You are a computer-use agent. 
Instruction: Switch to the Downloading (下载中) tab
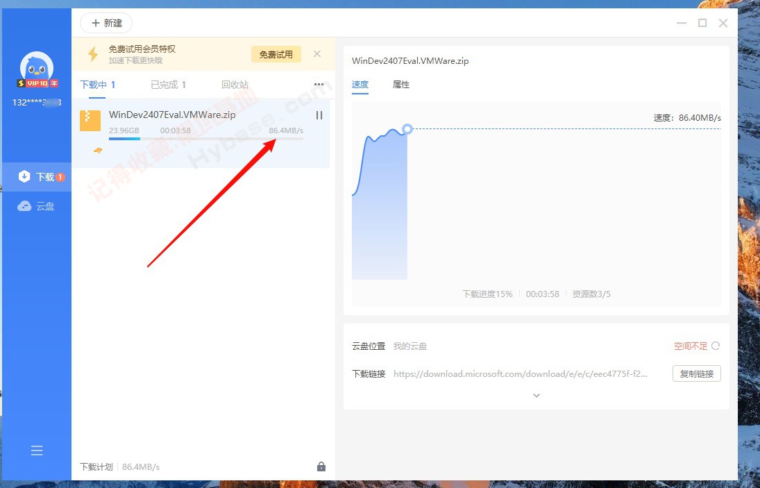tap(97, 85)
